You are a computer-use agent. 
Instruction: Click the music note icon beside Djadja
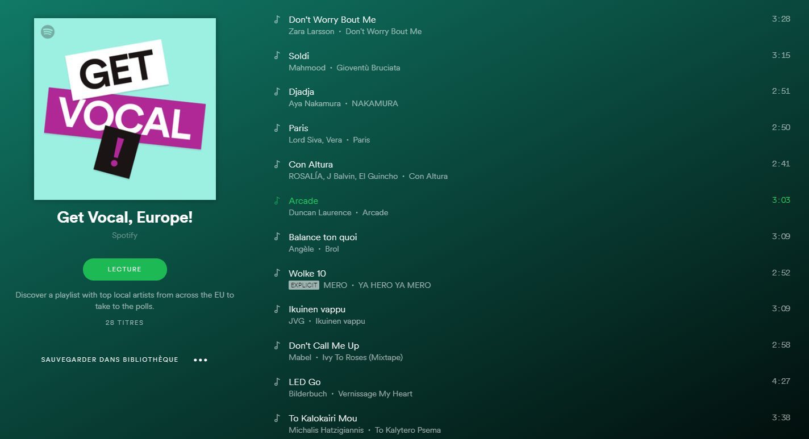tap(277, 91)
